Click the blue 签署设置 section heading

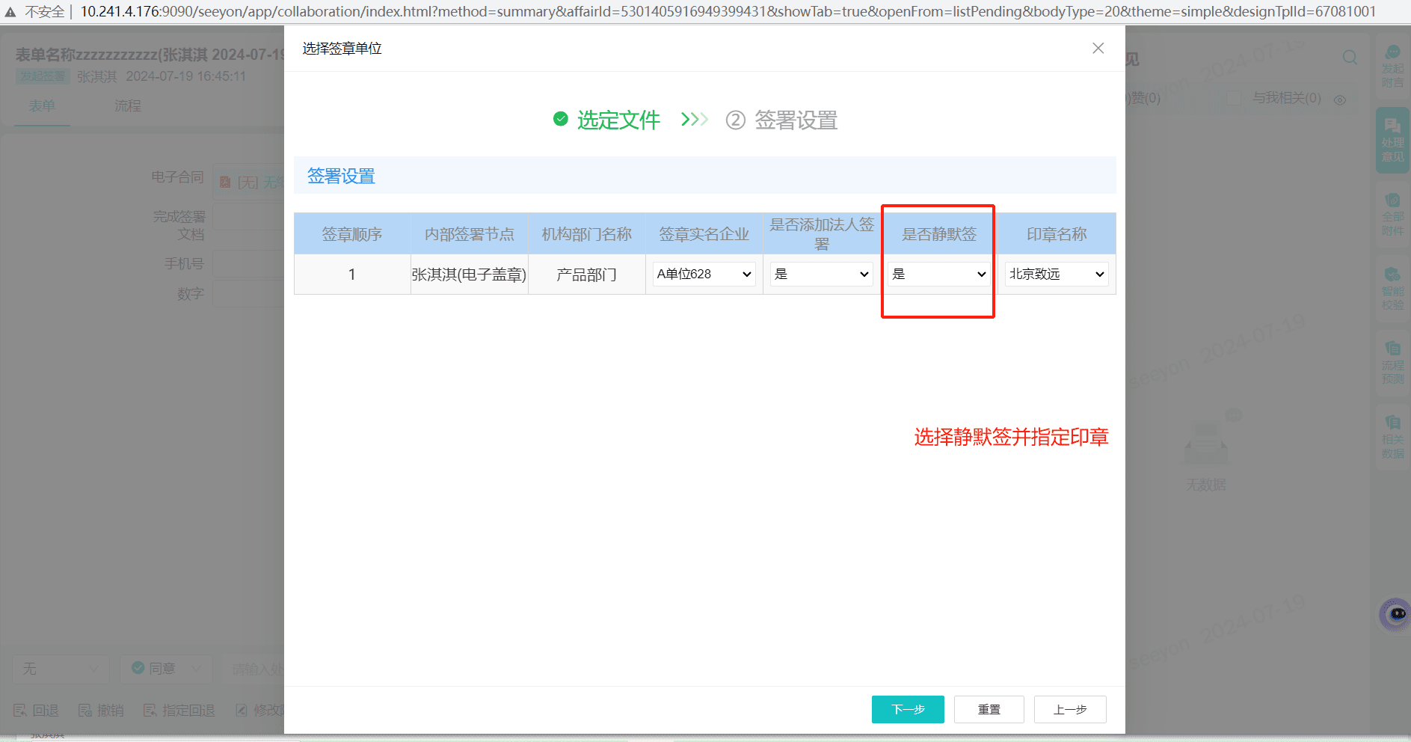coord(341,177)
